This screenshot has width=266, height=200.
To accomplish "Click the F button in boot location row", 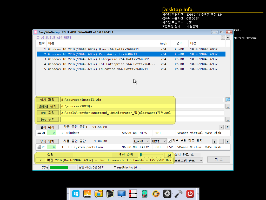I will point(228,141).
